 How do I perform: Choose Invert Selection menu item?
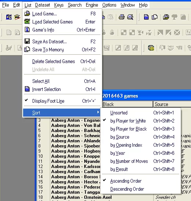62,89
